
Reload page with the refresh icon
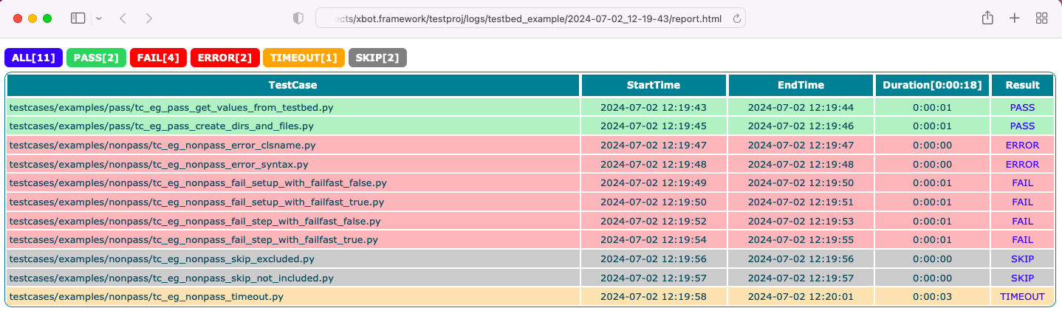(736, 18)
